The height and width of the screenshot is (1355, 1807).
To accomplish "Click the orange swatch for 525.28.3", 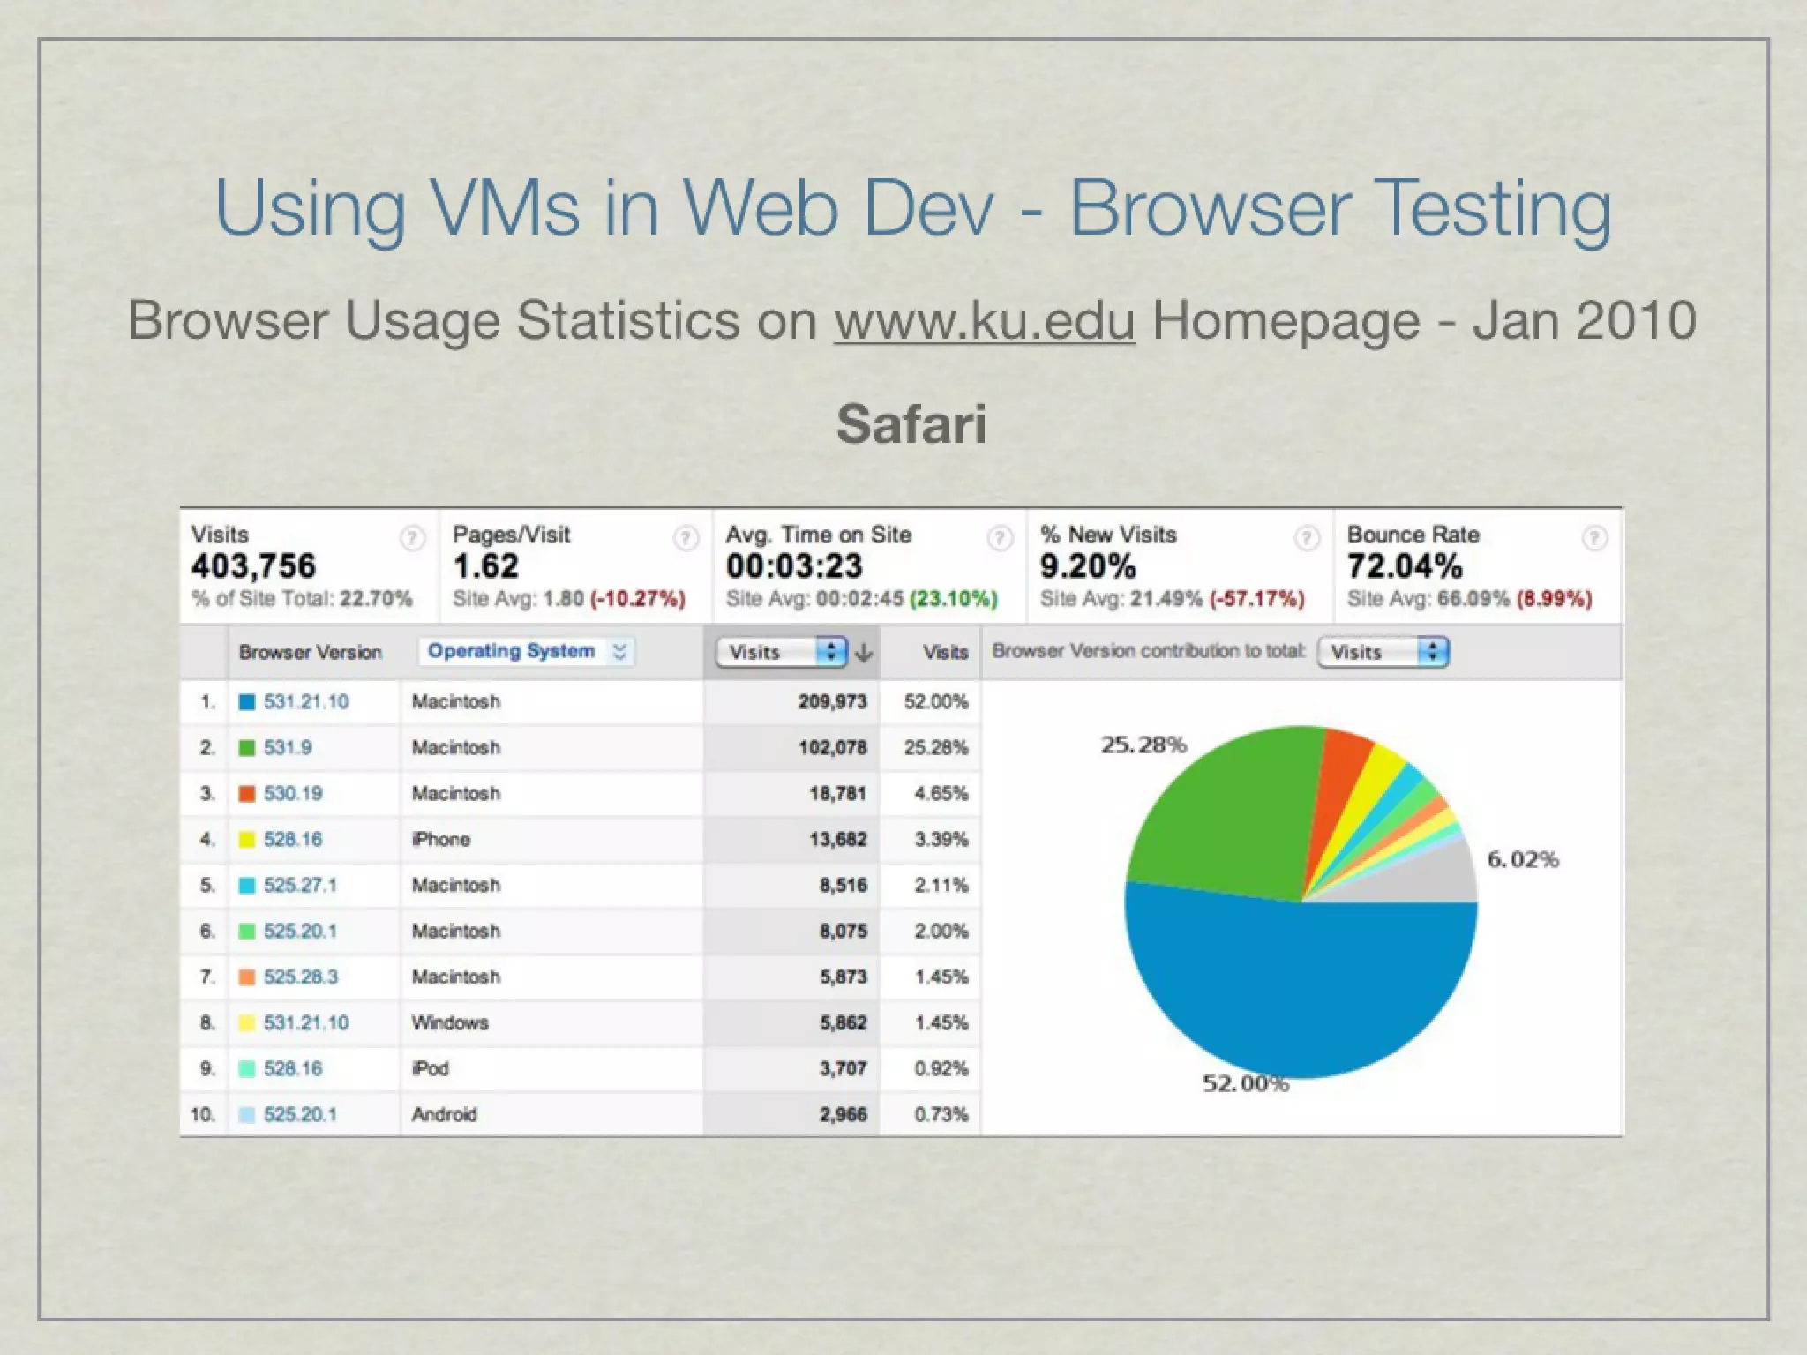I will [x=247, y=977].
